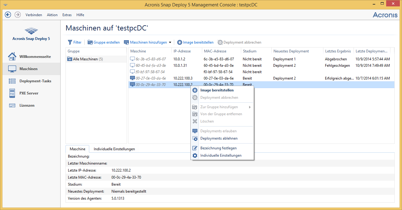The height and width of the screenshot is (210, 402).
Task: Click the PXE Server icon
Action: 12,93
